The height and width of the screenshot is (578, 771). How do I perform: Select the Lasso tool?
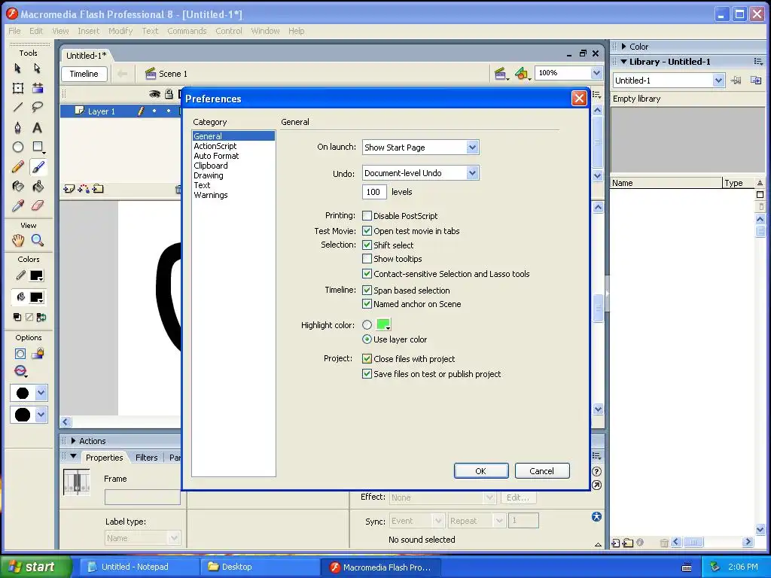pos(38,107)
